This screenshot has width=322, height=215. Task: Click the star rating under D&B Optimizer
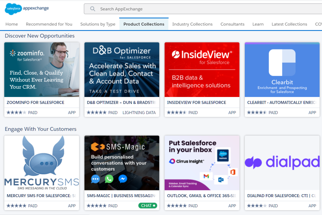tap(97, 112)
